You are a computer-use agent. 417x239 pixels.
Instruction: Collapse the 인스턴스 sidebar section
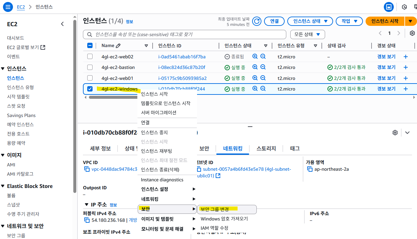click(x=3, y=69)
